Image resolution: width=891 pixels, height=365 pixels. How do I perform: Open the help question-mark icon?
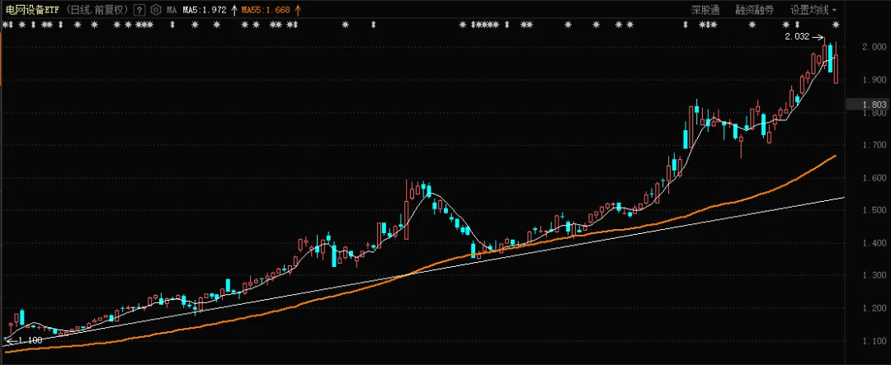[x=139, y=10]
